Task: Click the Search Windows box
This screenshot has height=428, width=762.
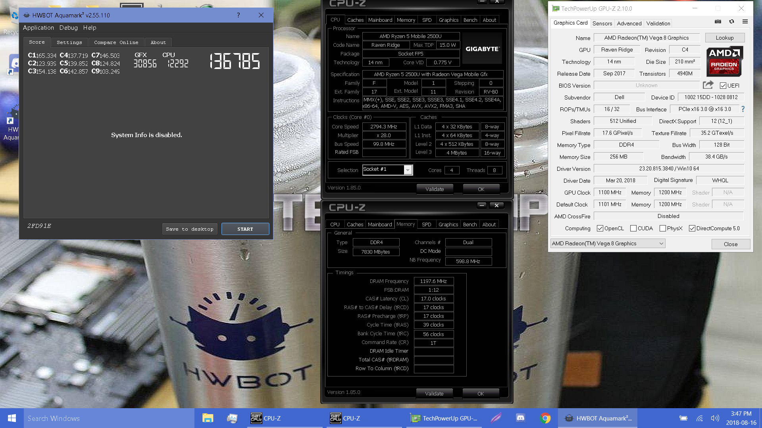Action: 109,418
